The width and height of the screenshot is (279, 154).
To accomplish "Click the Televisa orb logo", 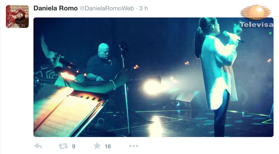I will (x=257, y=12).
